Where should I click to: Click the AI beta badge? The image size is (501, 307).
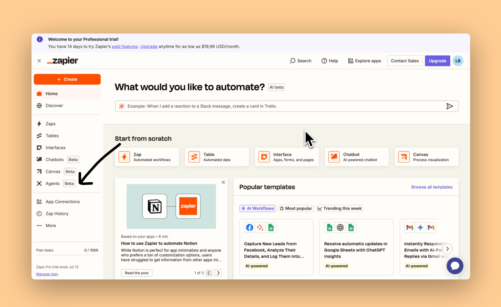(x=276, y=87)
